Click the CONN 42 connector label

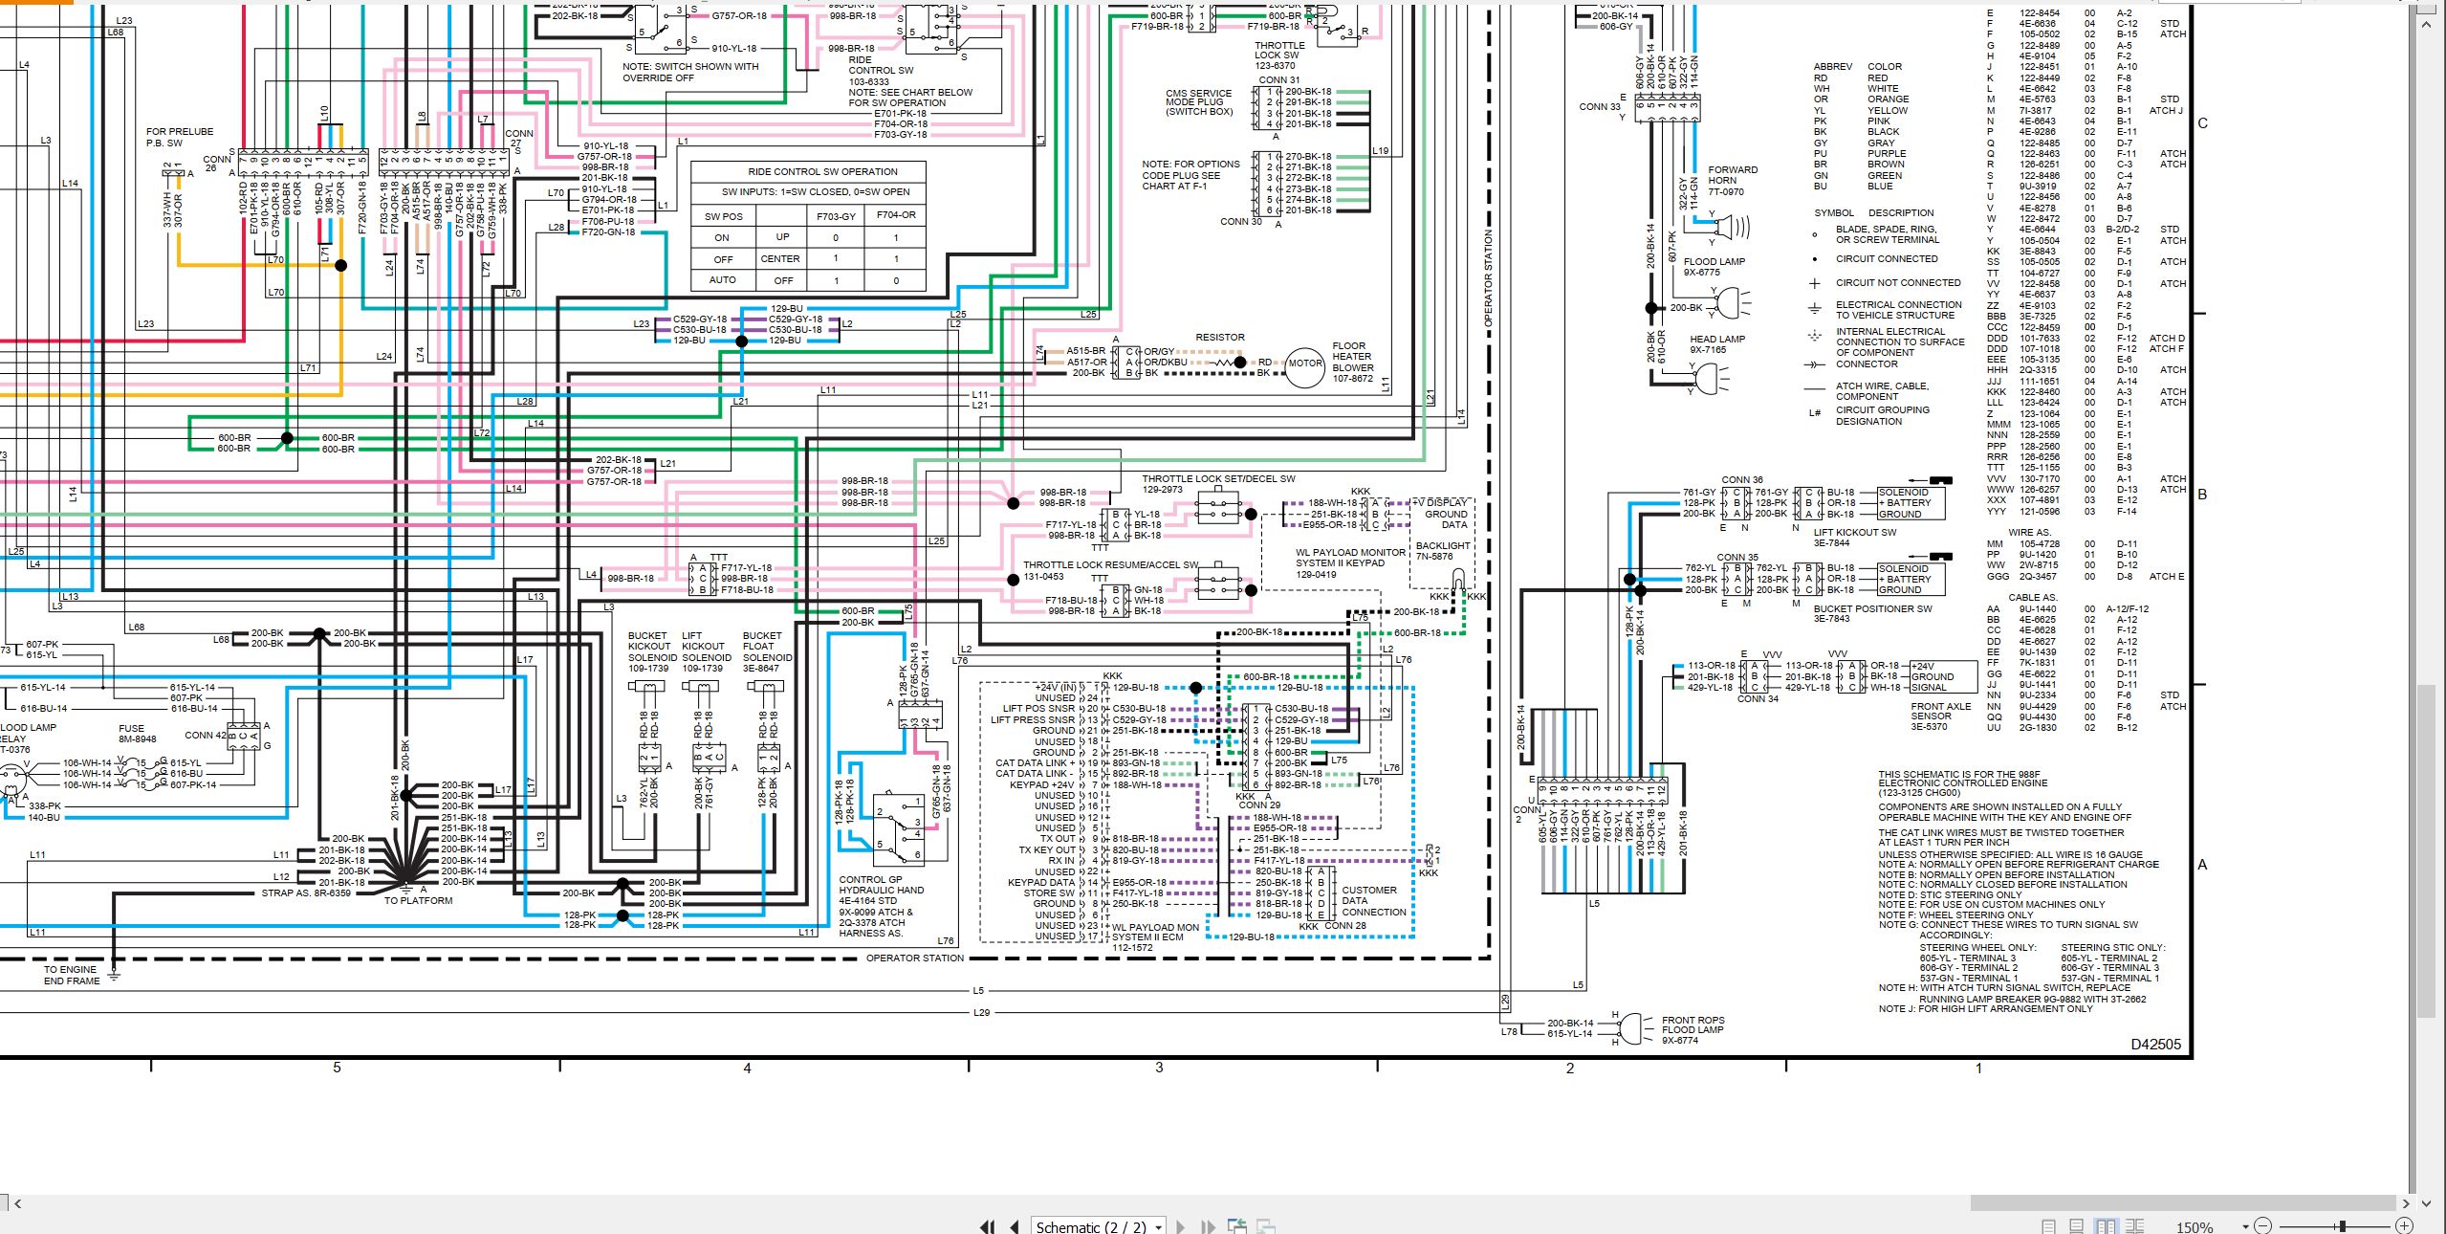click(205, 736)
